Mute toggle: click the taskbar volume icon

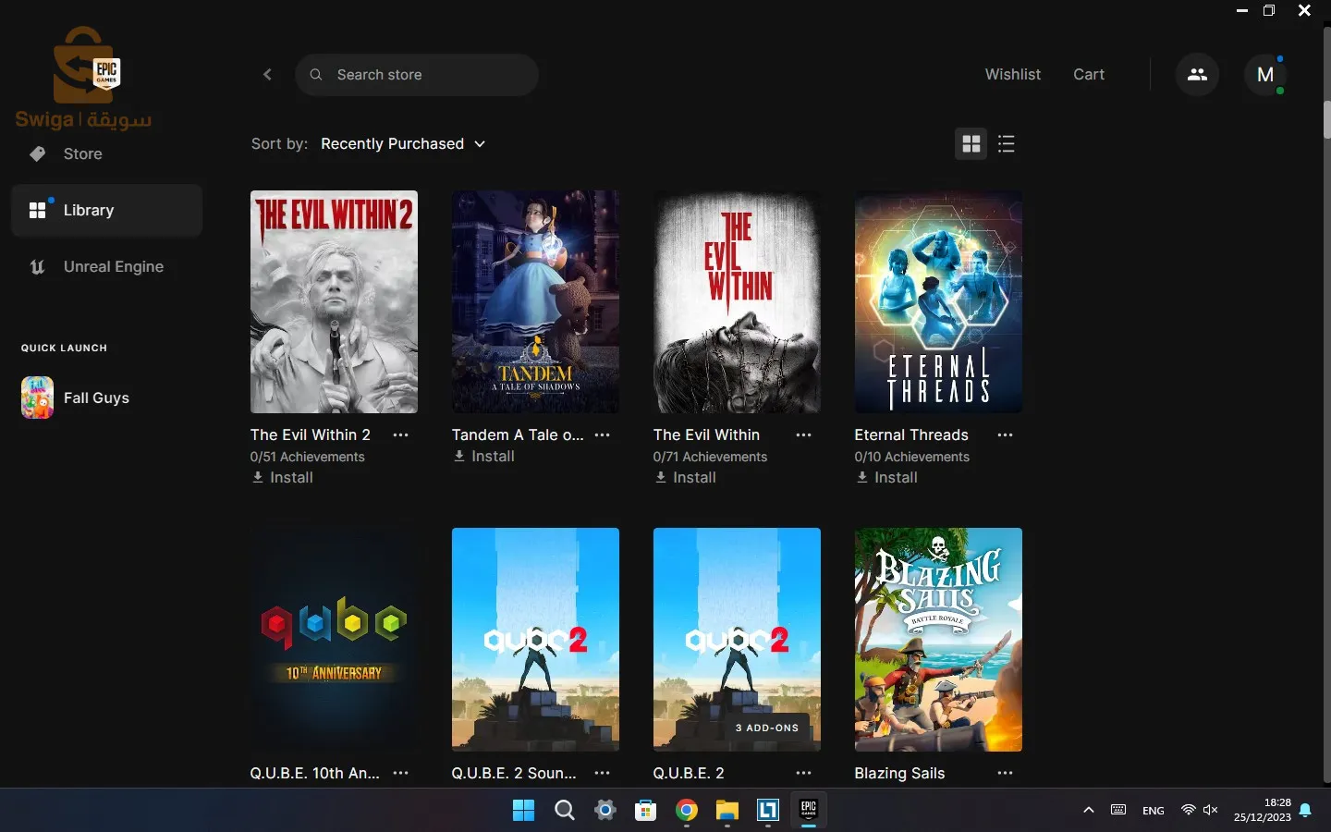1211,811
